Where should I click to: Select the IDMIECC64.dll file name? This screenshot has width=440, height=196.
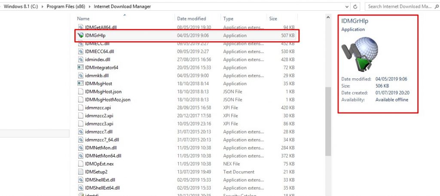[100, 51]
